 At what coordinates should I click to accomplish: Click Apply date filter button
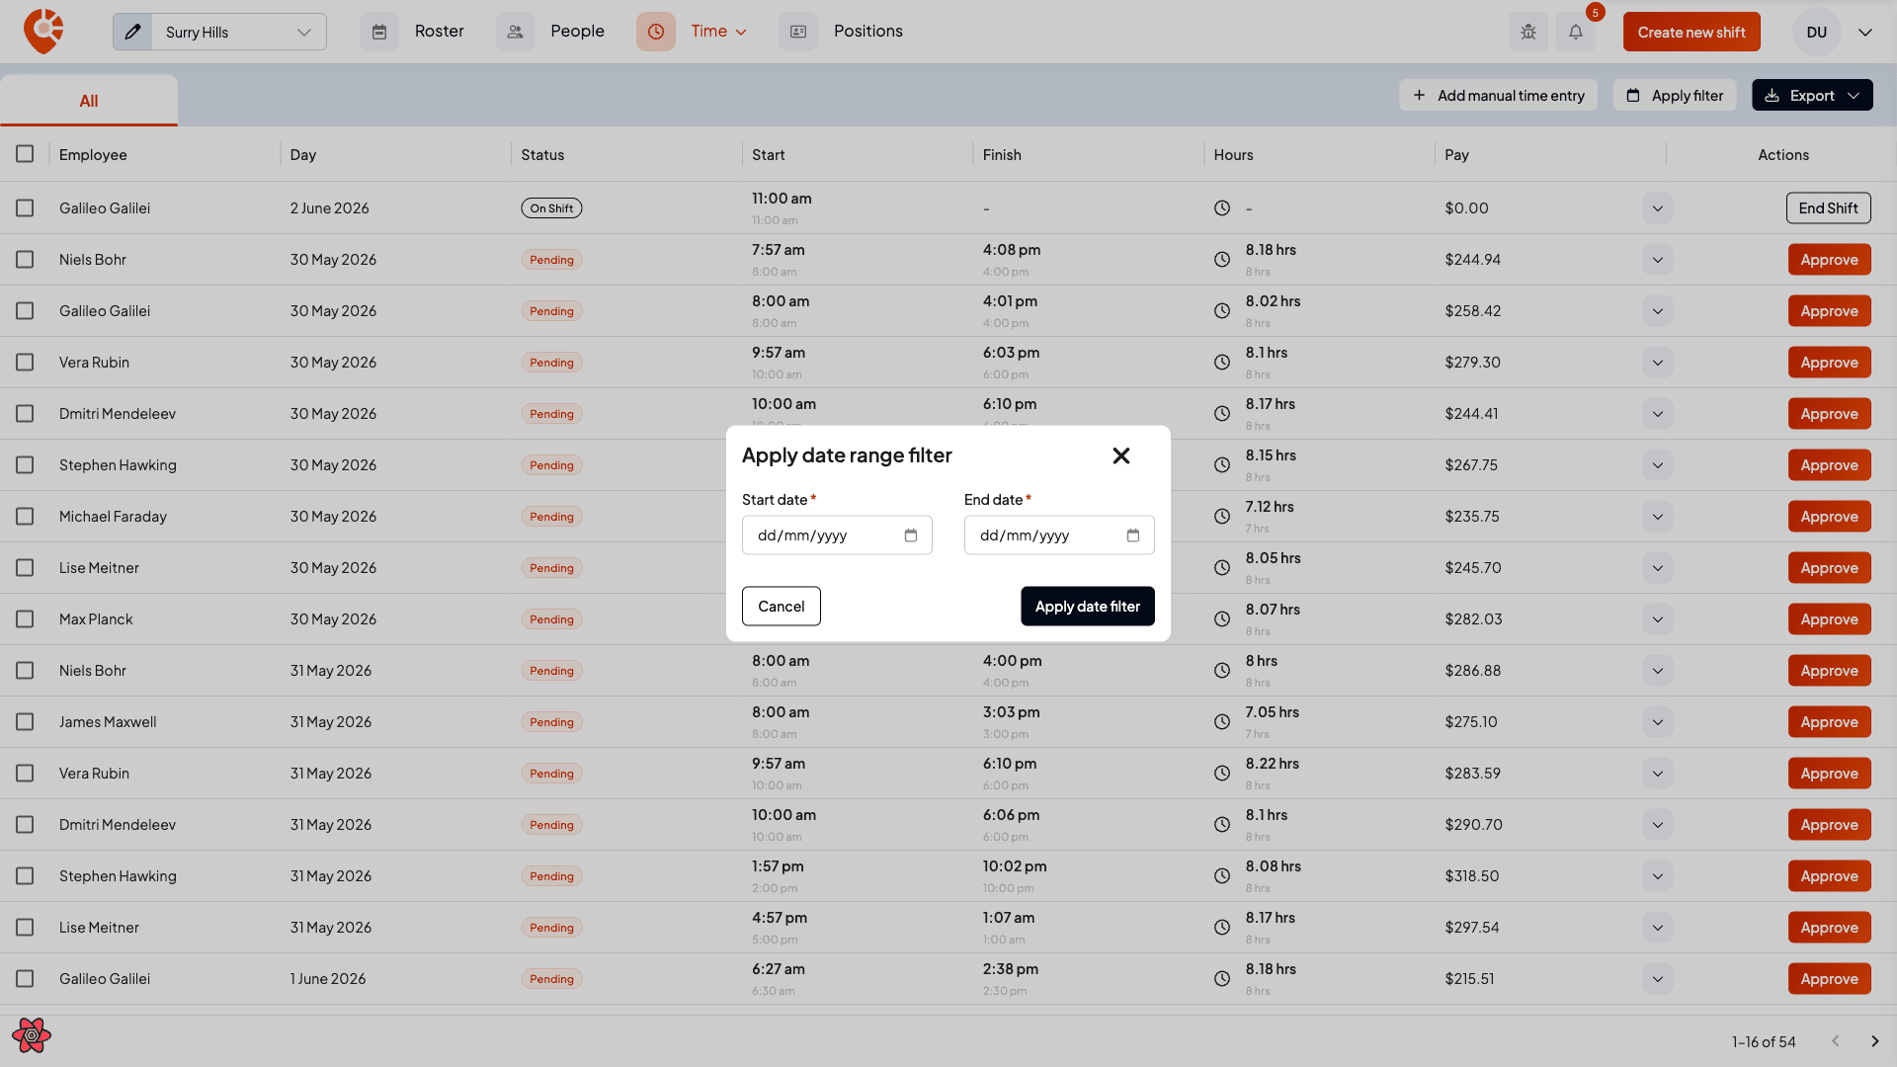tap(1087, 606)
